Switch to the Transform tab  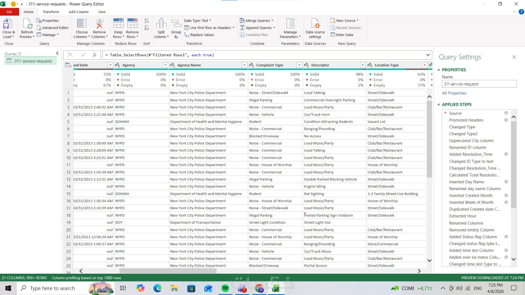[x=51, y=12]
